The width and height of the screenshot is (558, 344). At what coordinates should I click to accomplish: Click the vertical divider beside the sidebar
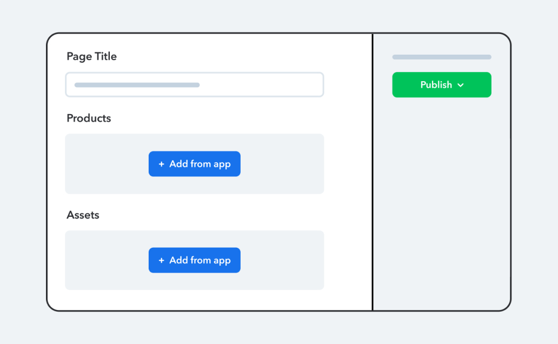[x=373, y=172]
